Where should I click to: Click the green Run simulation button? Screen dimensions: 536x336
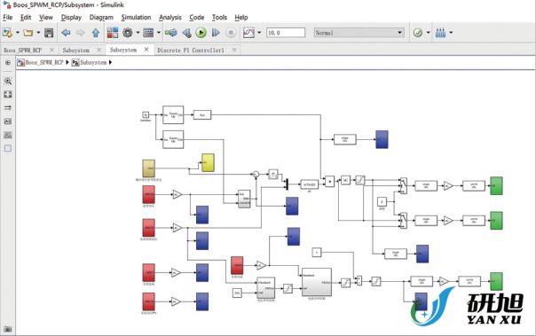(x=201, y=33)
